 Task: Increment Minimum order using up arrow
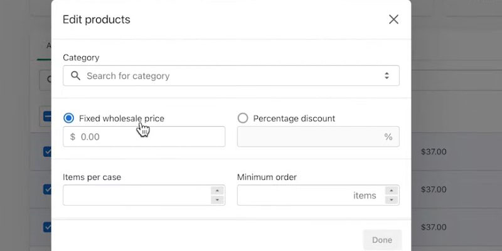392,191
